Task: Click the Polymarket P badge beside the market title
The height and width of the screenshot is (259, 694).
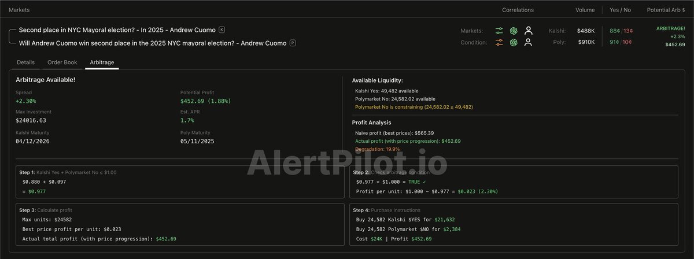Action: [x=293, y=43]
